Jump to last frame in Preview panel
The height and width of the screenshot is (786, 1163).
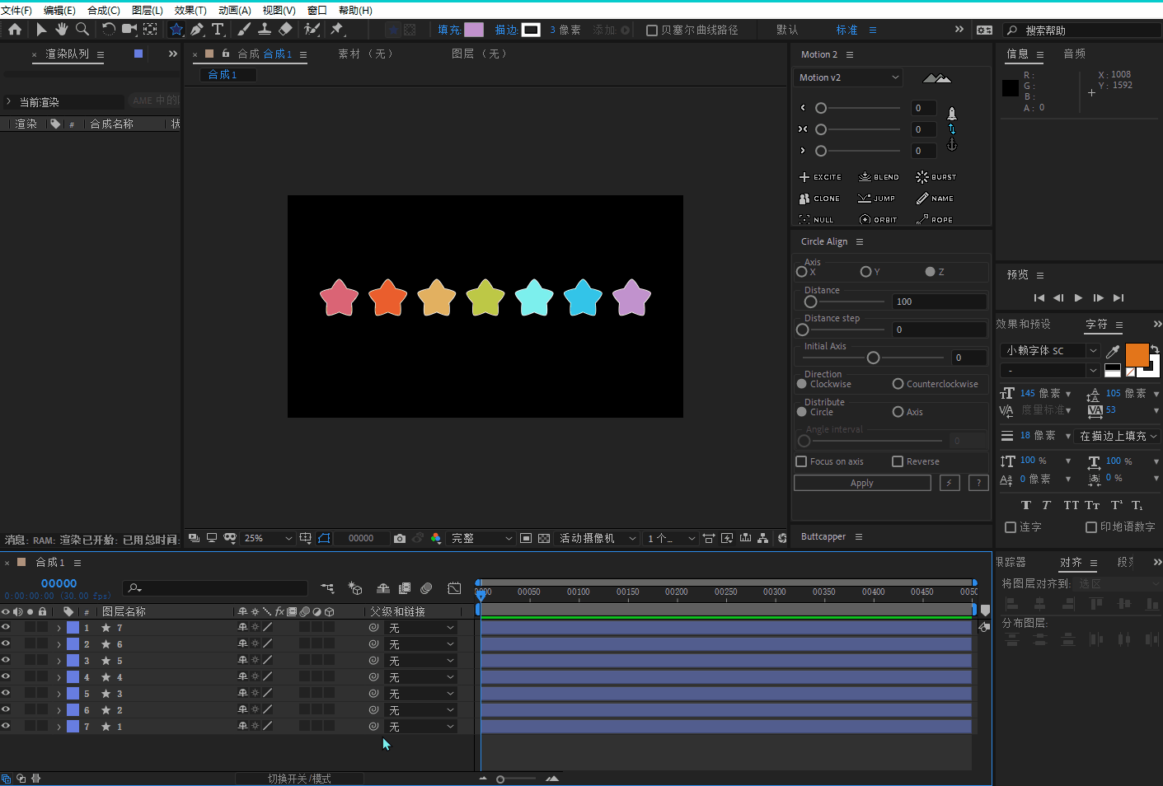(x=1118, y=298)
